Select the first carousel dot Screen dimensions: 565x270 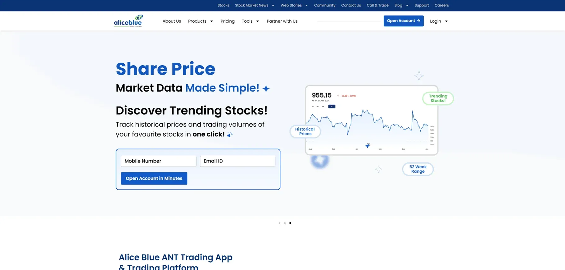click(x=279, y=223)
